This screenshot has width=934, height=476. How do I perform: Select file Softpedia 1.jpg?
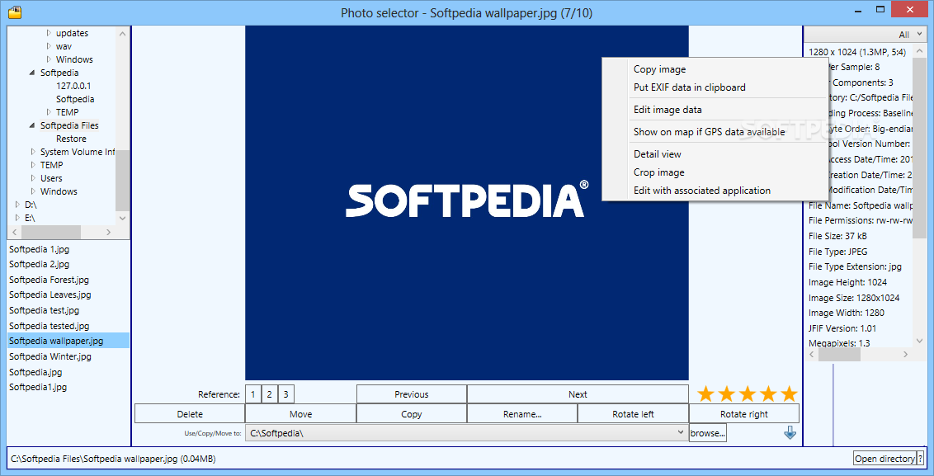click(40, 249)
